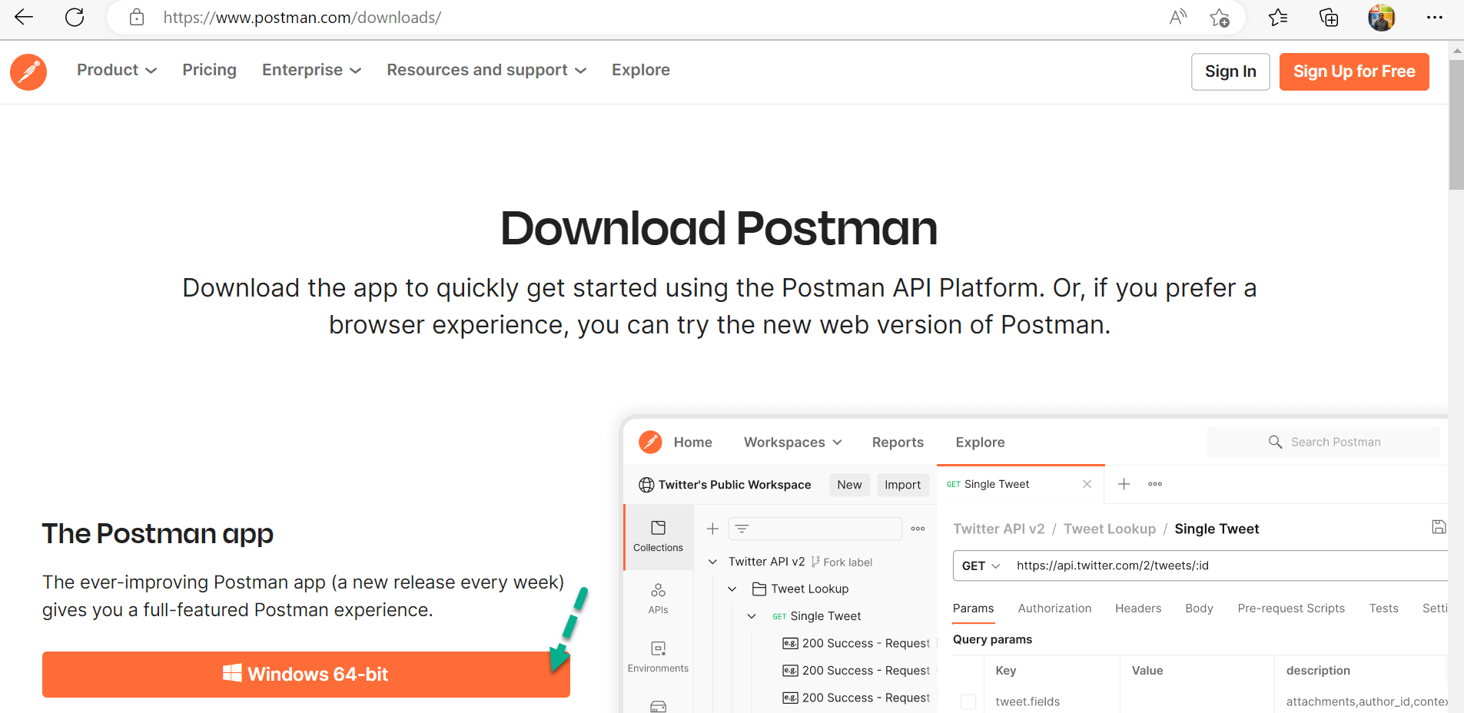The width and height of the screenshot is (1464, 713).
Task: Select the Params tab
Action: (x=973, y=608)
